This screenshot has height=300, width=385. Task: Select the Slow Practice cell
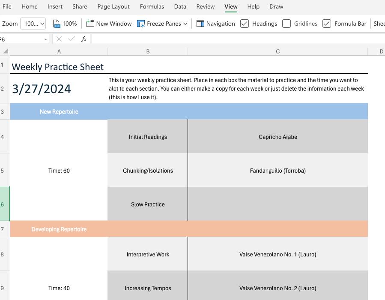coord(148,204)
